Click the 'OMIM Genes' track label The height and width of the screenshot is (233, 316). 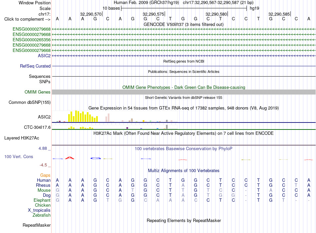coord(37,92)
